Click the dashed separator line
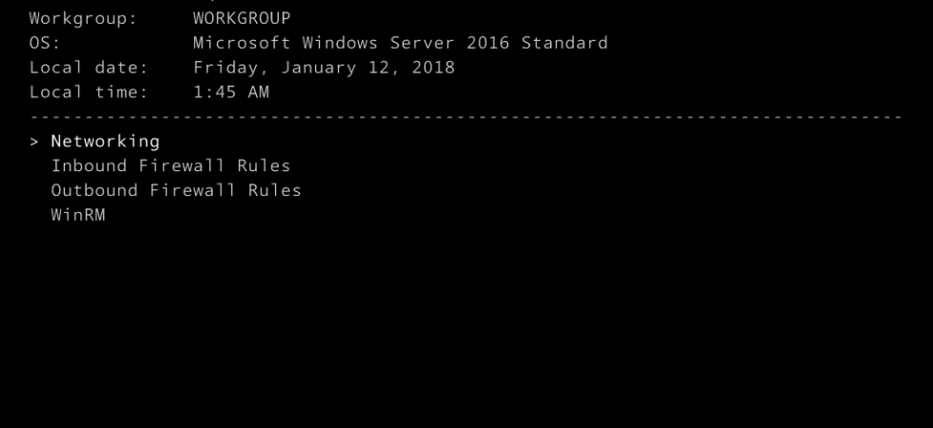The width and height of the screenshot is (933, 428). (466, 117)
